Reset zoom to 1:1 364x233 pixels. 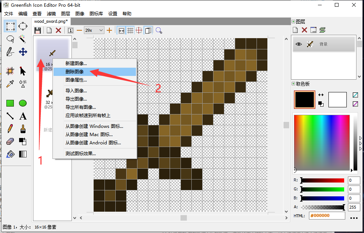[x=70, y=30]
